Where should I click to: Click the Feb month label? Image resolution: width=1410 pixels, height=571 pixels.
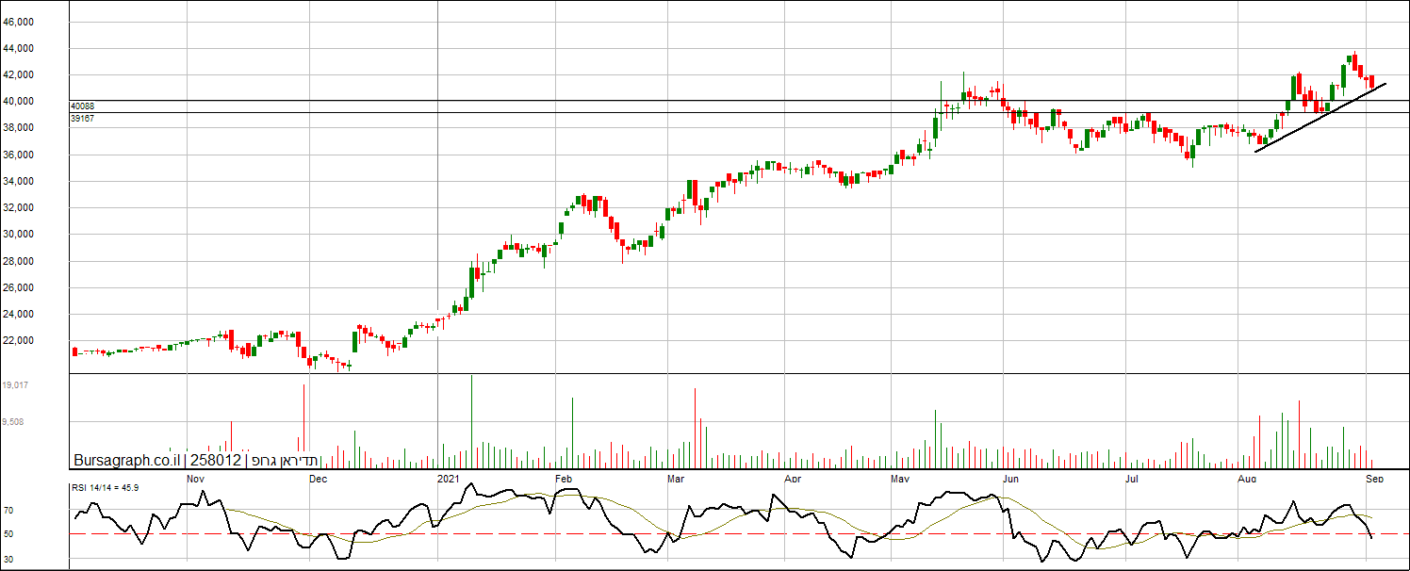point(564,479)
